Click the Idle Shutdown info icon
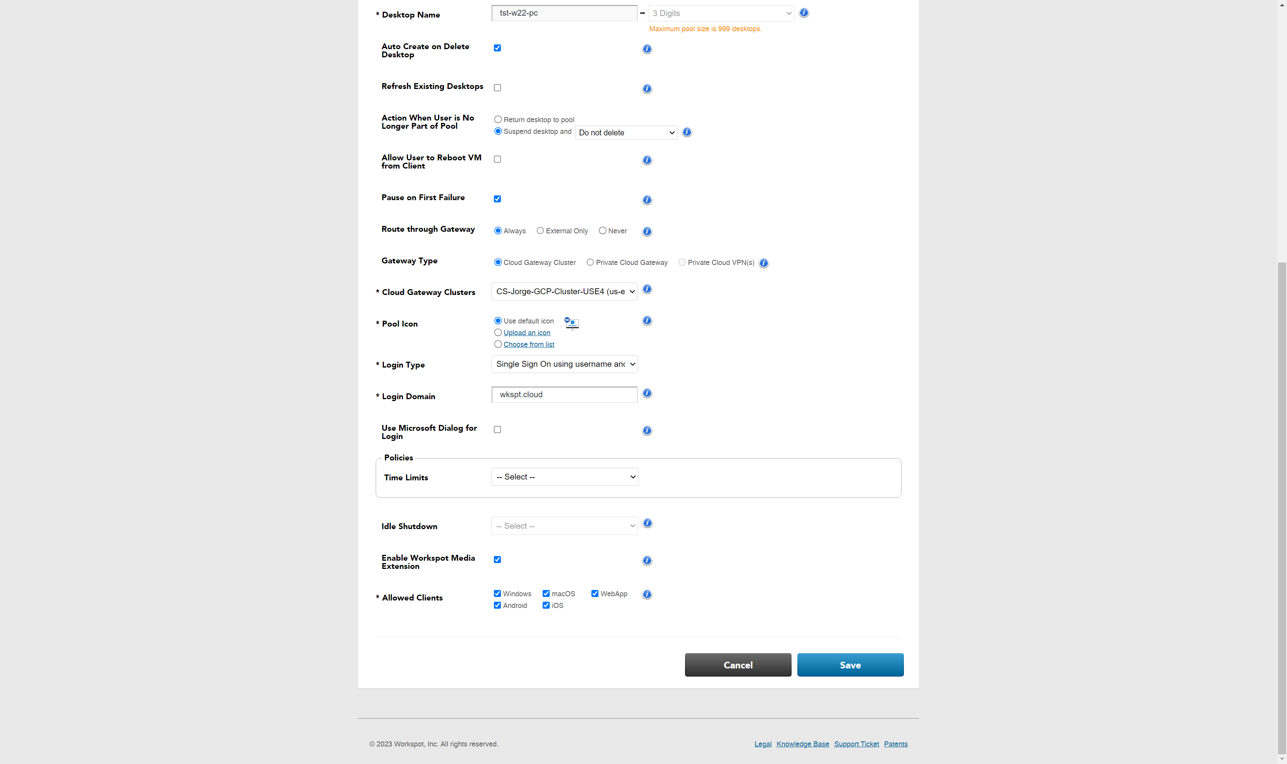This screenshot has width=1287, height=764. point(647,523)
